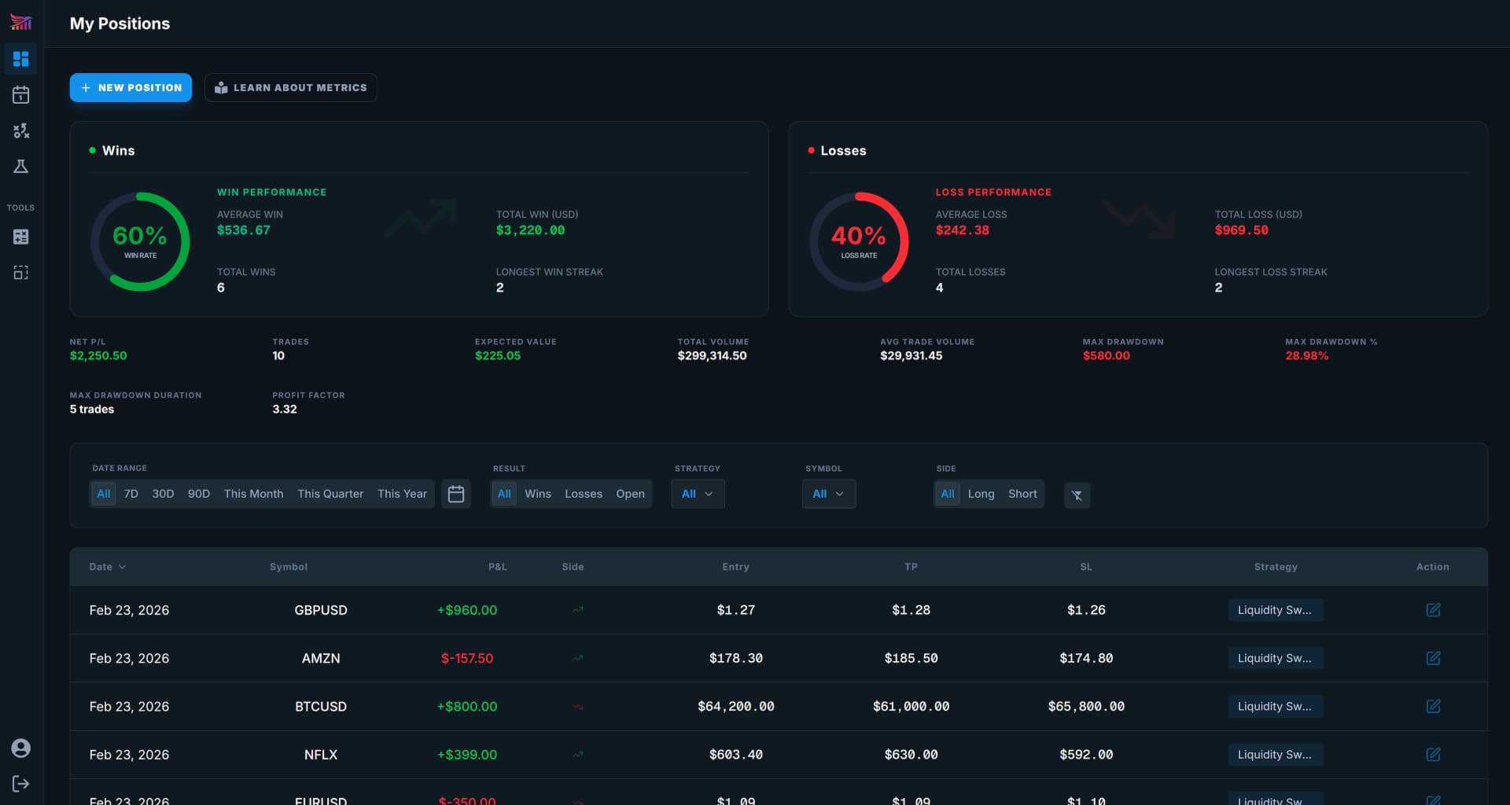Enable the Short side filter
Screen dimensions: 1510x805
tap(1022, 494)
